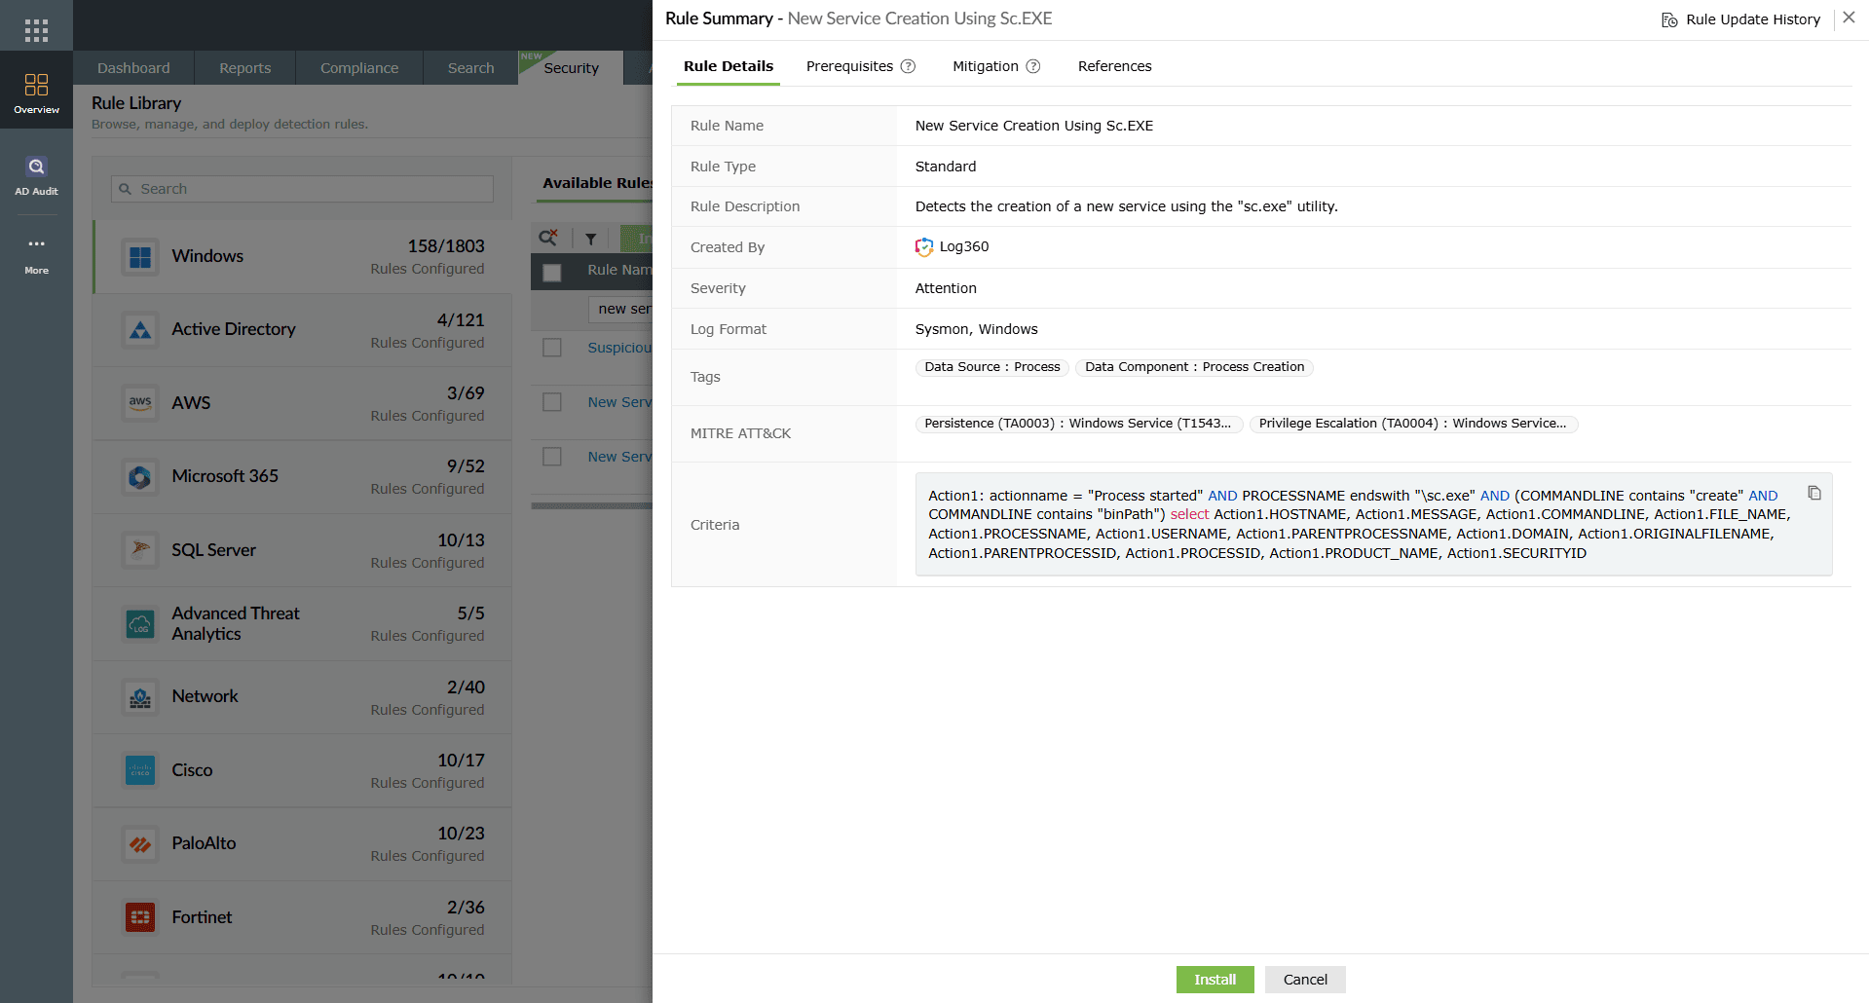Clear search icon in rules toolbar
The width and height of the screenshot is (1869, 1003).
coord(548,238)
